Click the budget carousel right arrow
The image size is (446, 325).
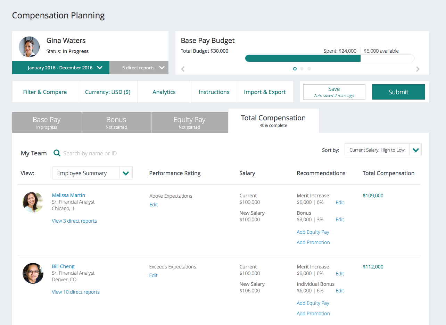[x=418, y=69]
